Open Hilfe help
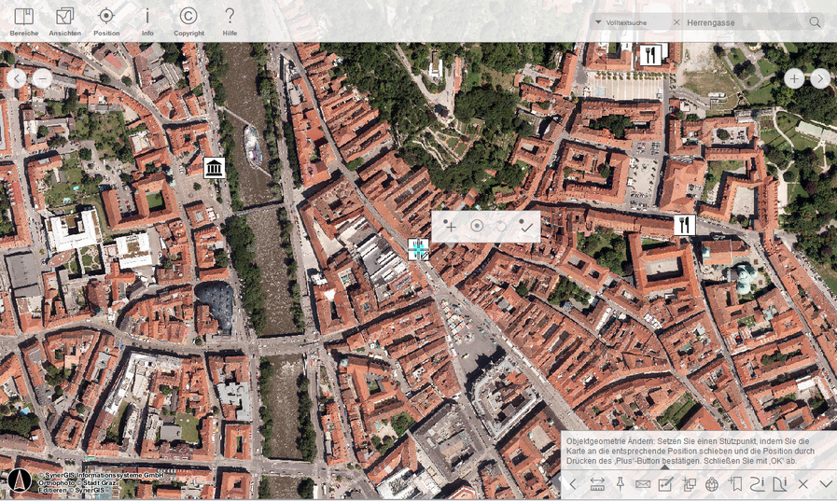Image resolution: width=837 pixels, height=501 pixels. point(230,21)
